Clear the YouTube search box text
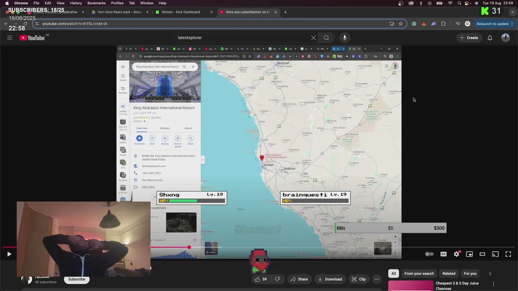This screenshot has width=518, height=291. (x=313, y=38)
